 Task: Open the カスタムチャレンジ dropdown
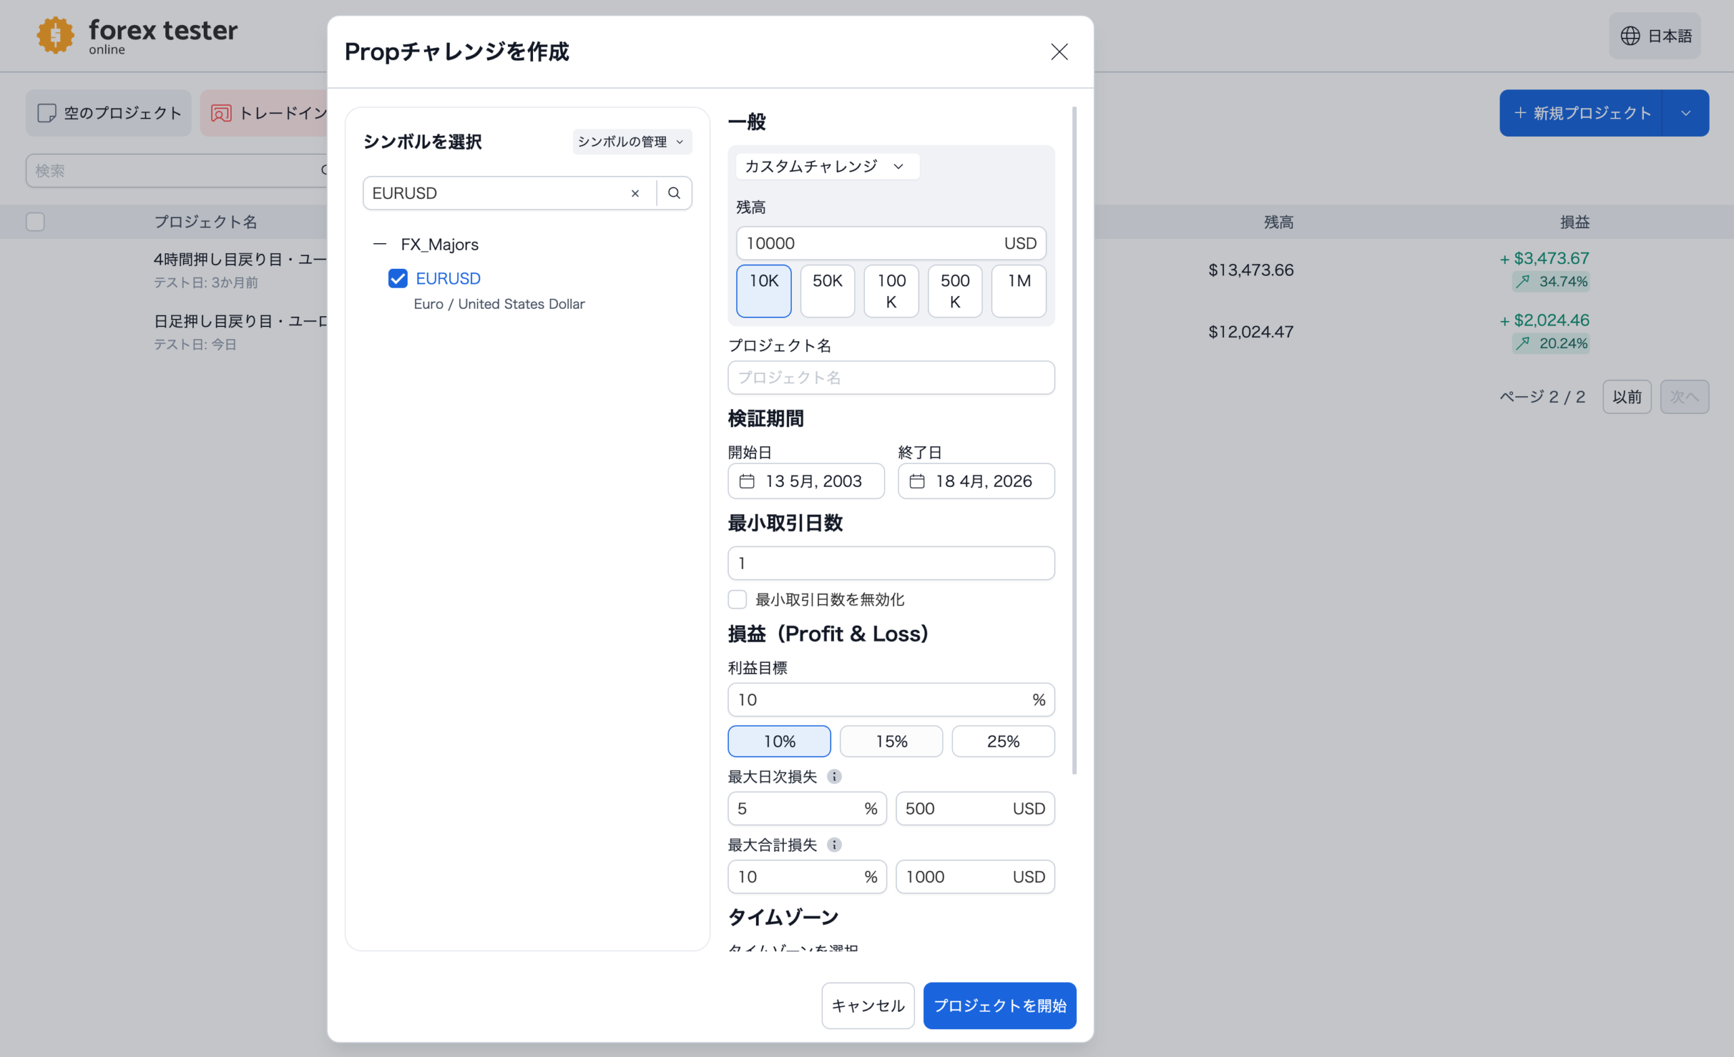tap(827, 166)
